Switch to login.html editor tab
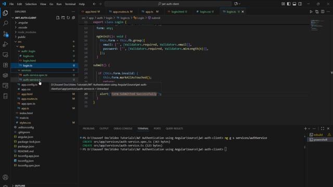The width and height of the screenshot is (333, 187). pyautogui.click(x=177, y=11)
